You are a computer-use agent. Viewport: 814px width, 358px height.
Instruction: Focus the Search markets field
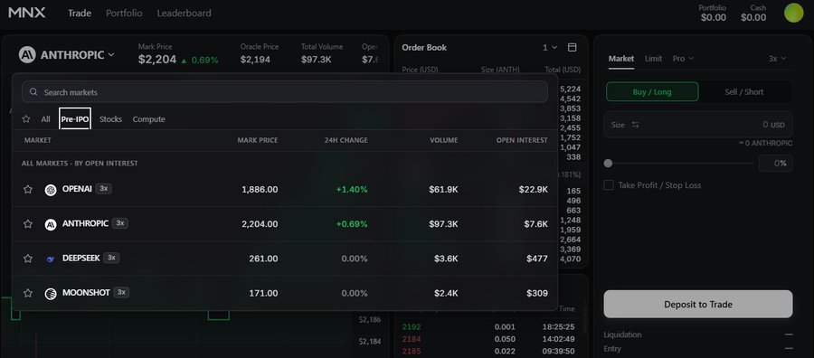[x=285, y=92]
